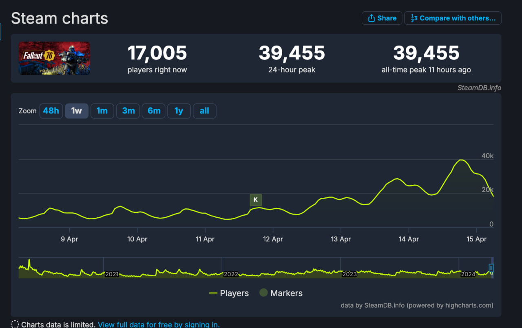Click the '40k' y-axis label

click(x=487, y=156)
